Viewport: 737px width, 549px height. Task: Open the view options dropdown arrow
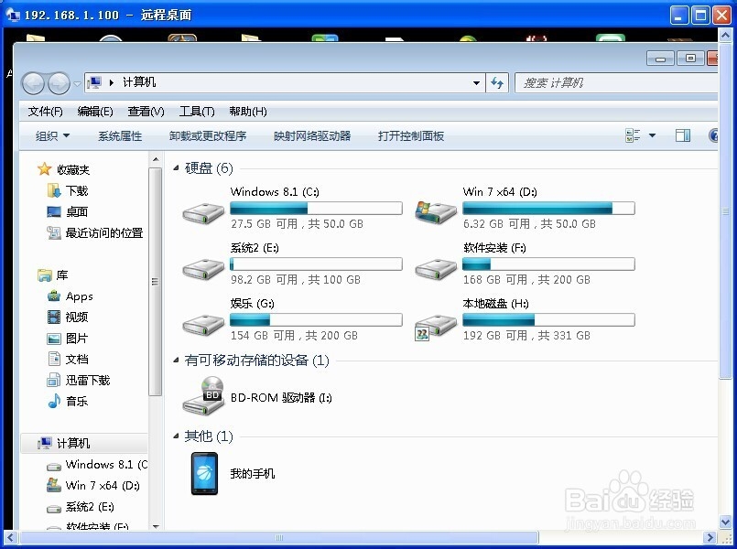coord(652,135)
